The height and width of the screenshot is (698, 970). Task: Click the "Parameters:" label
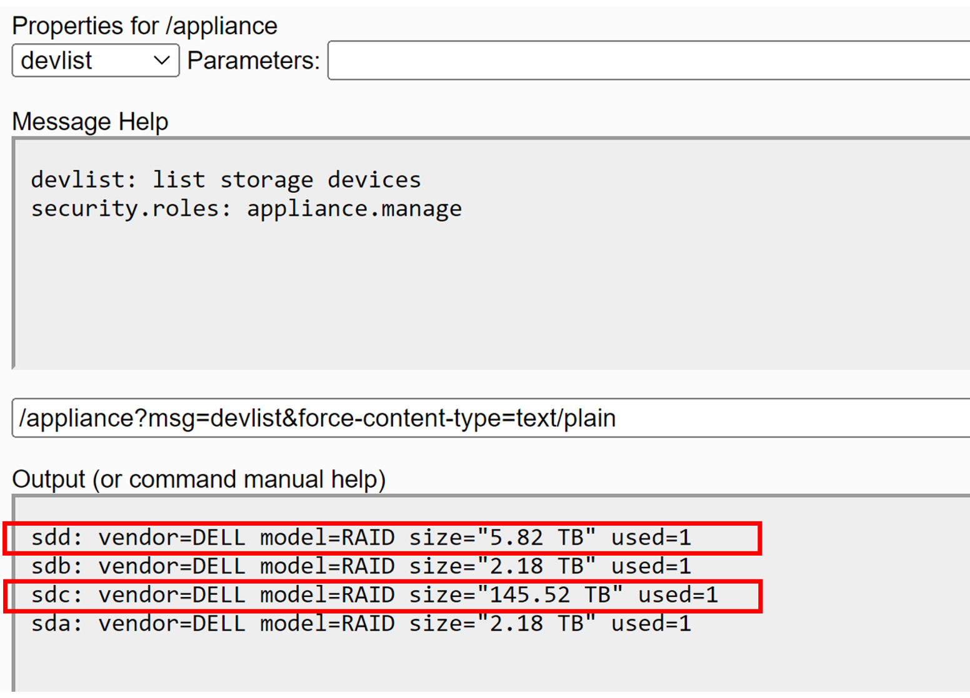coord(253,61)
